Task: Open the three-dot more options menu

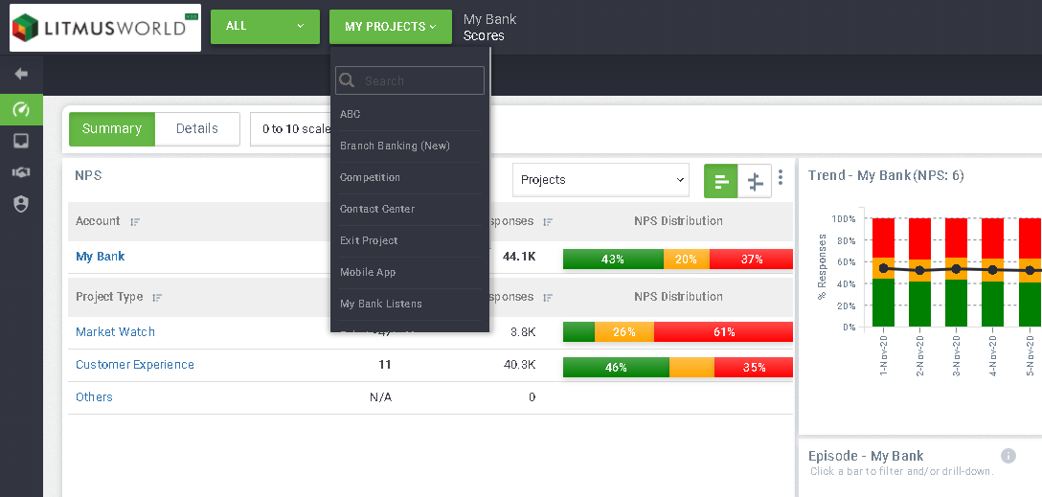Action: tap(781, 177)
